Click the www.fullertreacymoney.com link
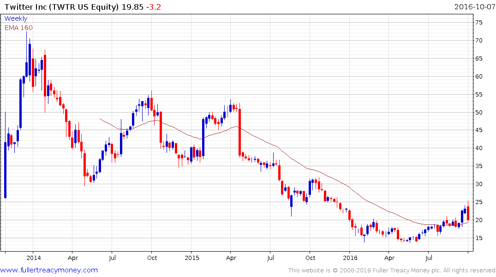 pyautogui.click(x=49, y=270)
